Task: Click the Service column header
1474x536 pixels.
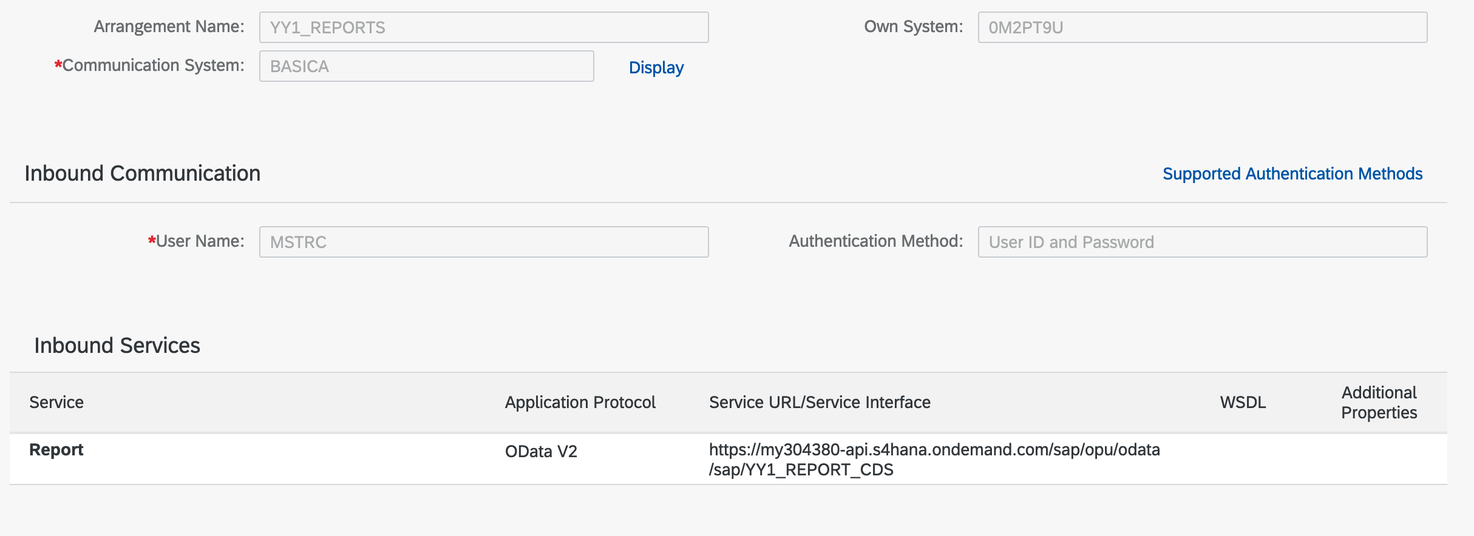Action: pyautogui.click(x=56, y=403)
